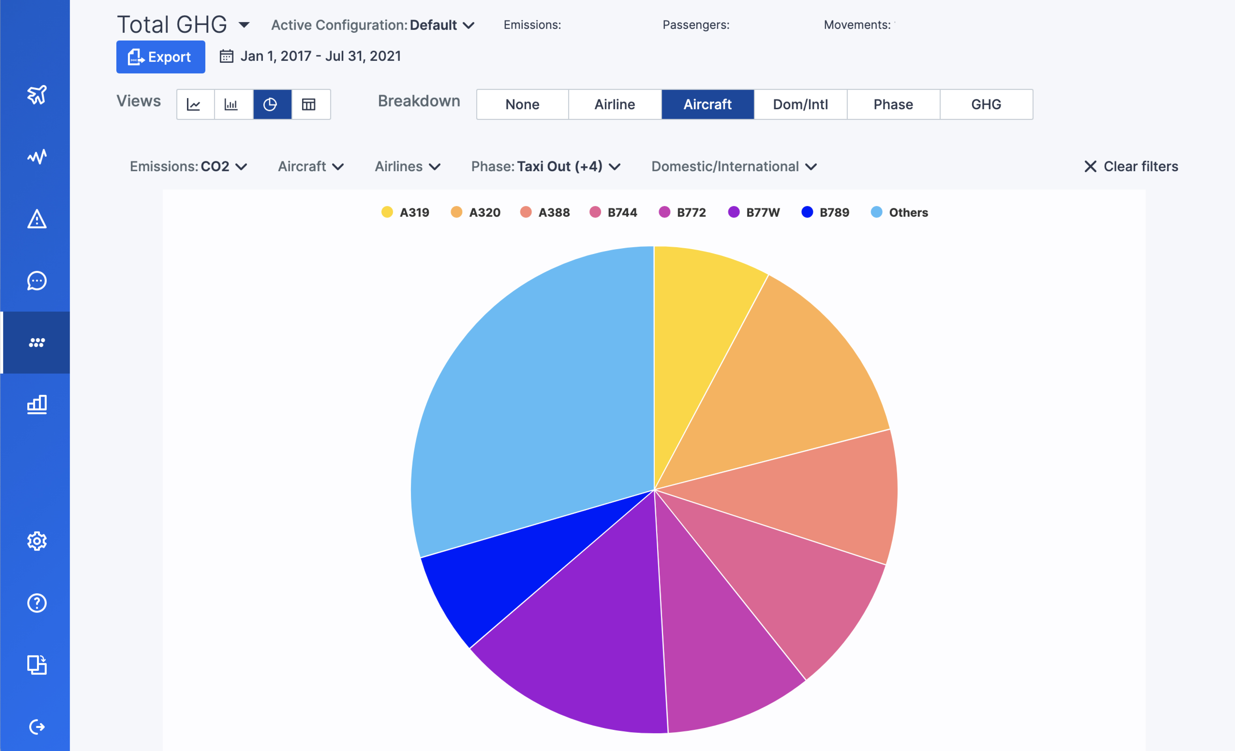This screenshot has width=1235, height=751.
Task: Expand the Total GHG title dropdown
Action: (x=244, y=25)
